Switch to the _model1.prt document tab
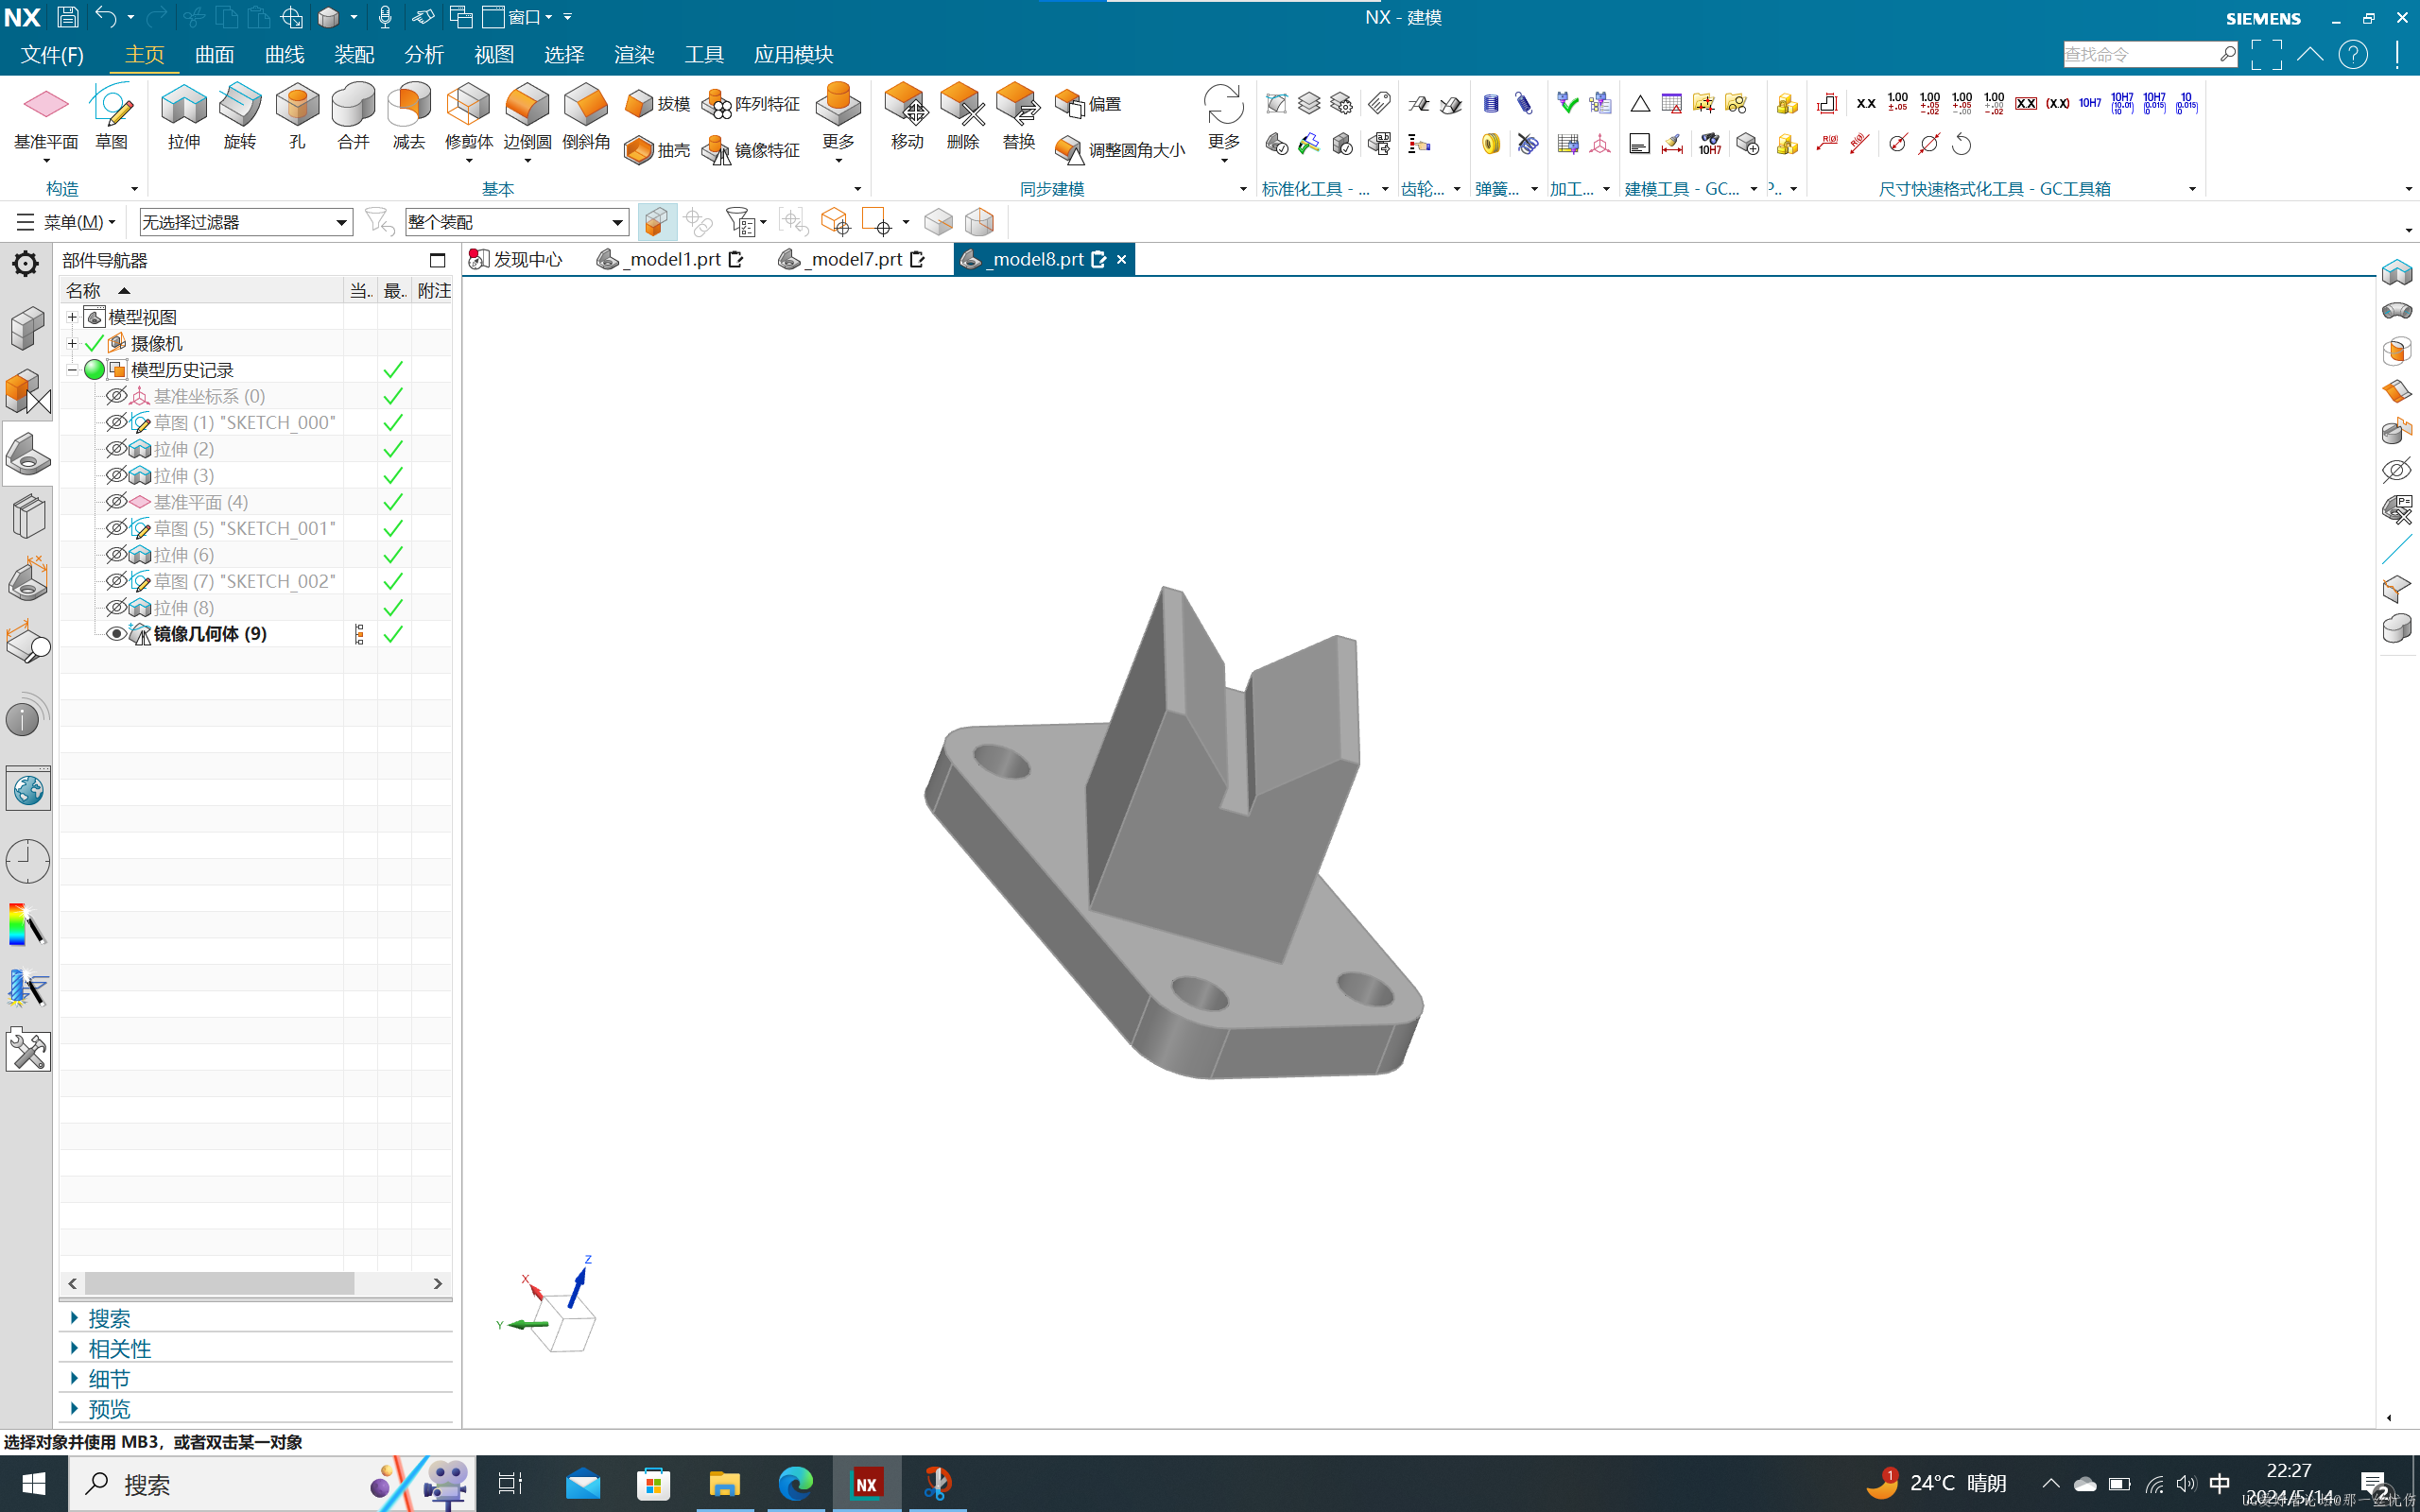The width and height of the screenshot is (2420, 1512). [670, 259]
